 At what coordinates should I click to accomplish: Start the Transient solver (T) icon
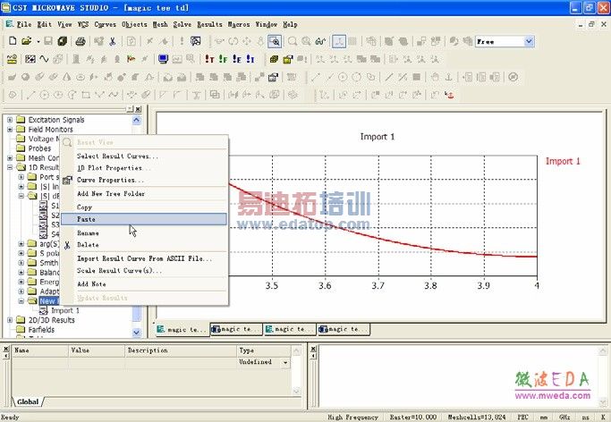pyautogui.click(x=209, y=59)
